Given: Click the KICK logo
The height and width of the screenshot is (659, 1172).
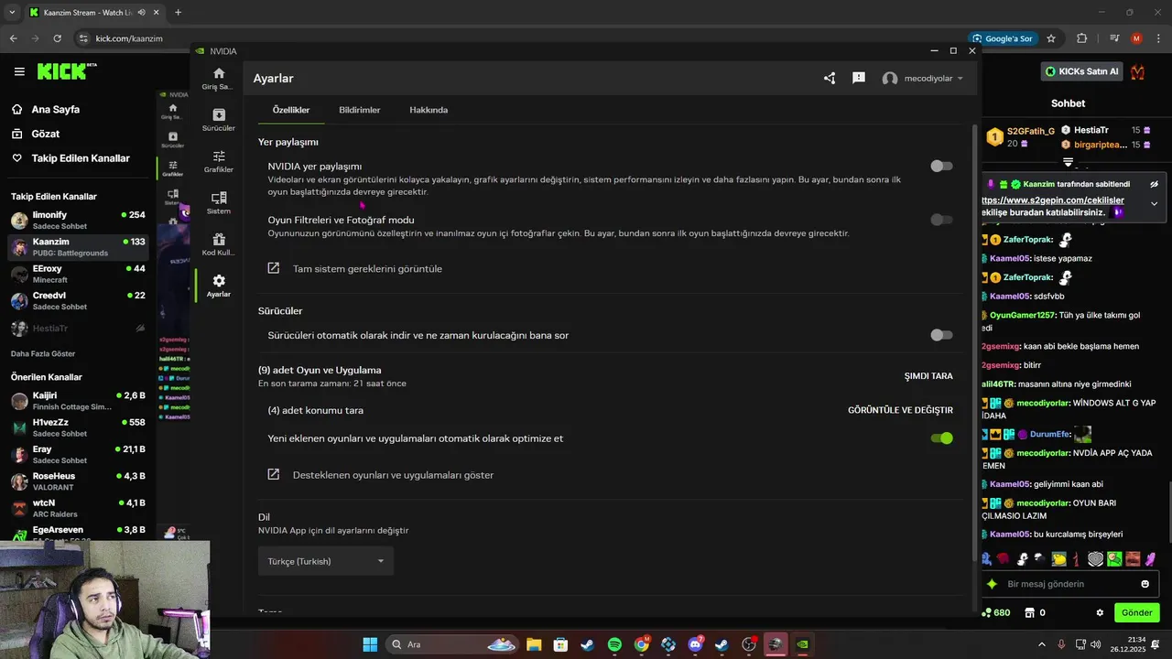Looking at the screenshot, I should click(67, 71).
